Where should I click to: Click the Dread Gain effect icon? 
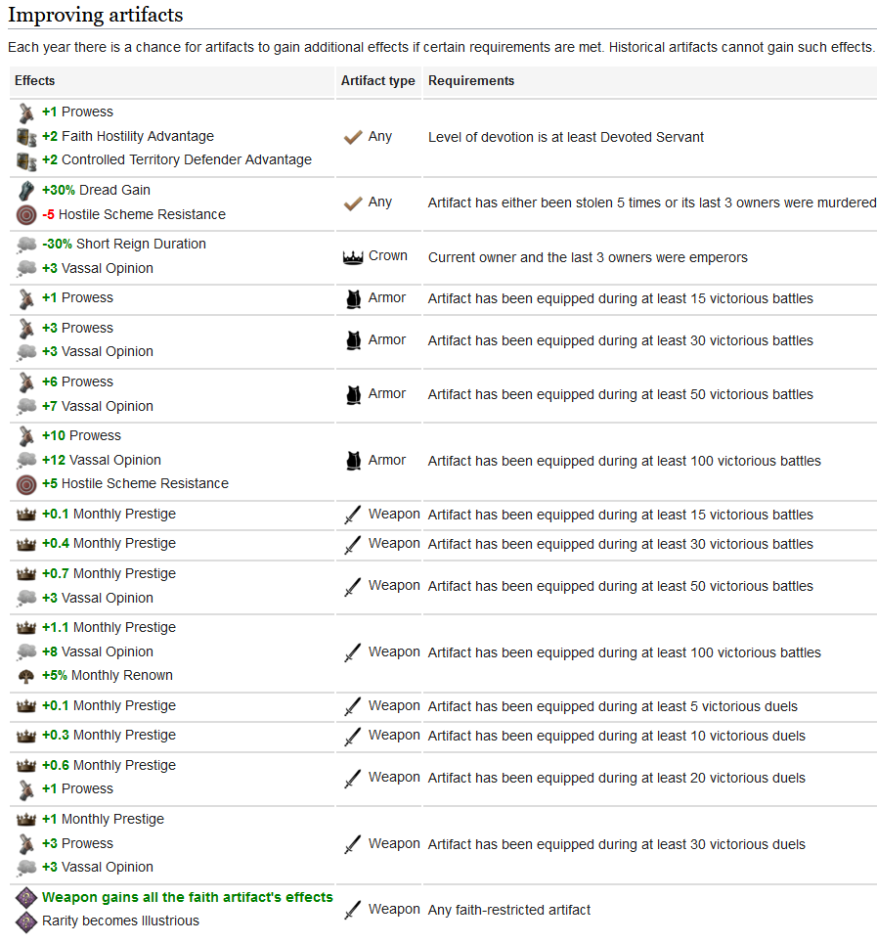pos(26,191)
